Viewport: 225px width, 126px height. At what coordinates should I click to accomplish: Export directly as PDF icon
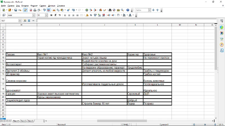coord(31,10)
